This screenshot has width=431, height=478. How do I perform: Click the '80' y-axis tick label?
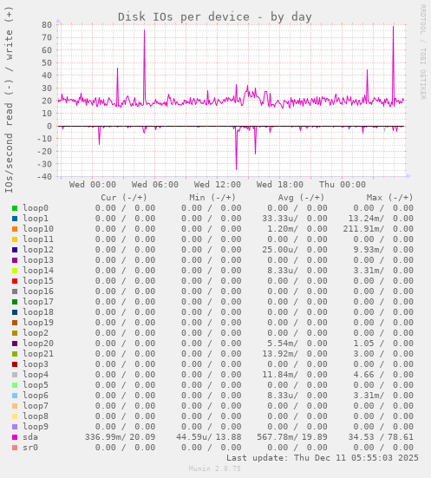(x=47, y=24)
